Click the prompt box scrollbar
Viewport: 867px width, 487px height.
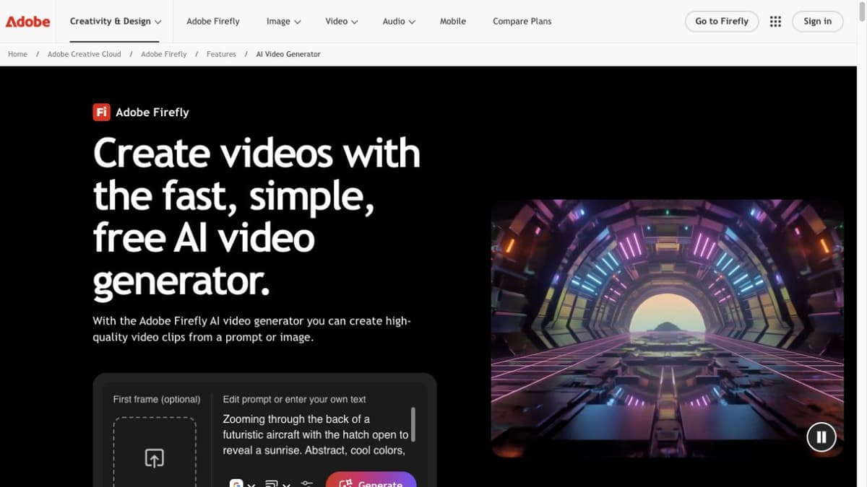coord(413,424)
